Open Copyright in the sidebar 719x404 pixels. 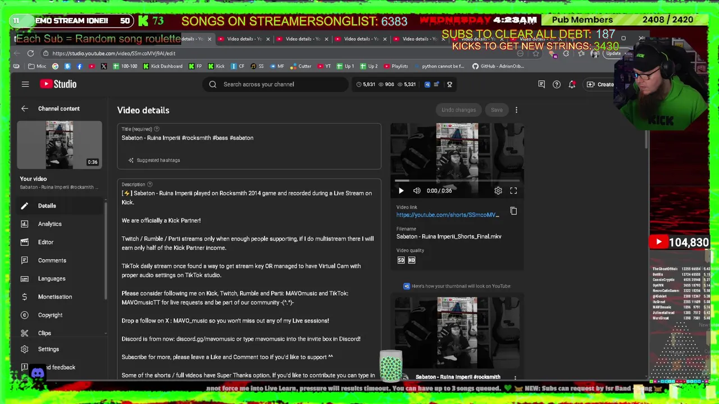50,315
